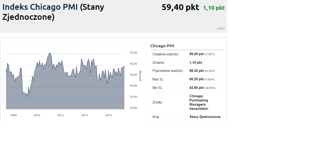
Task: Click the 66,20 pkt (X 2014) value
Action: (202, 79)
